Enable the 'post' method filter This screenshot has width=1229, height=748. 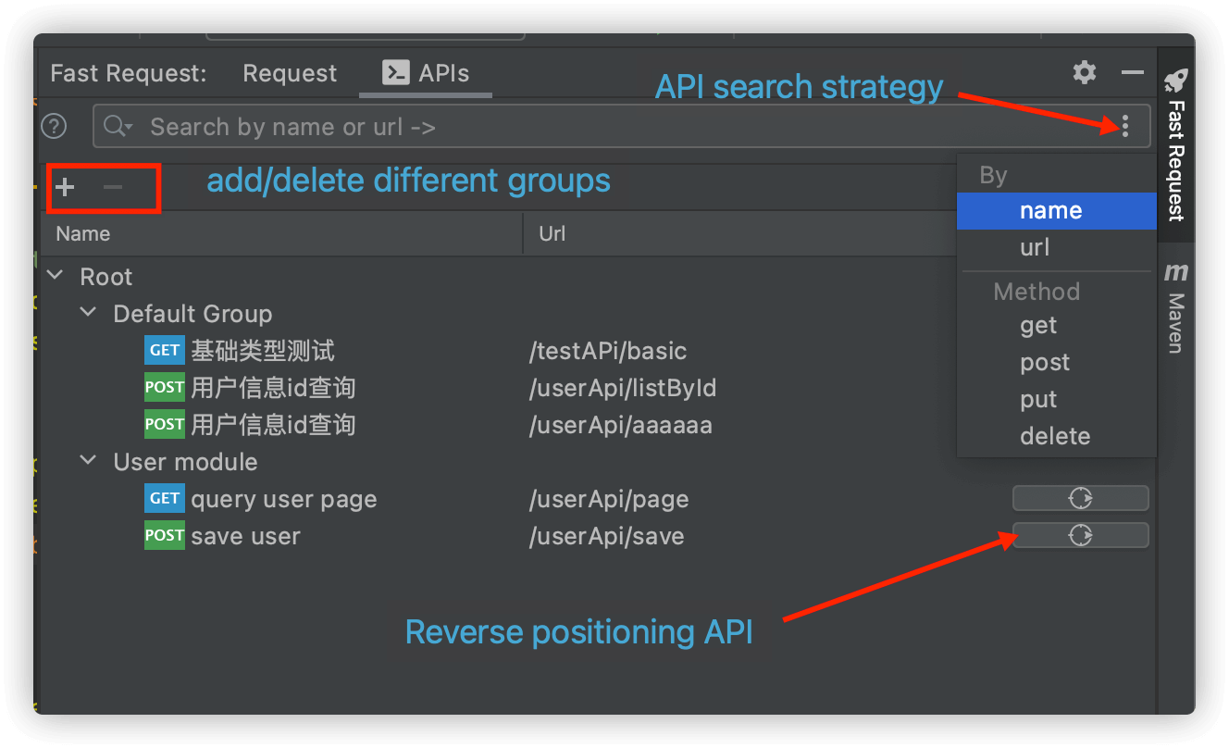click(1044, 362)
